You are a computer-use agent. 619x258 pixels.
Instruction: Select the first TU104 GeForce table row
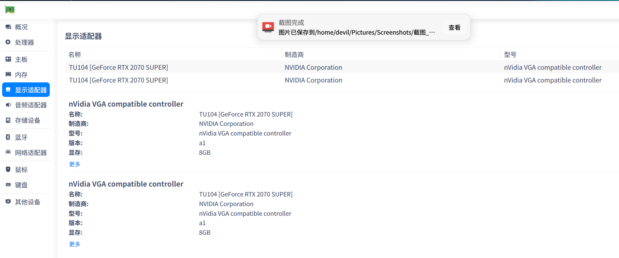pos(118,67)
